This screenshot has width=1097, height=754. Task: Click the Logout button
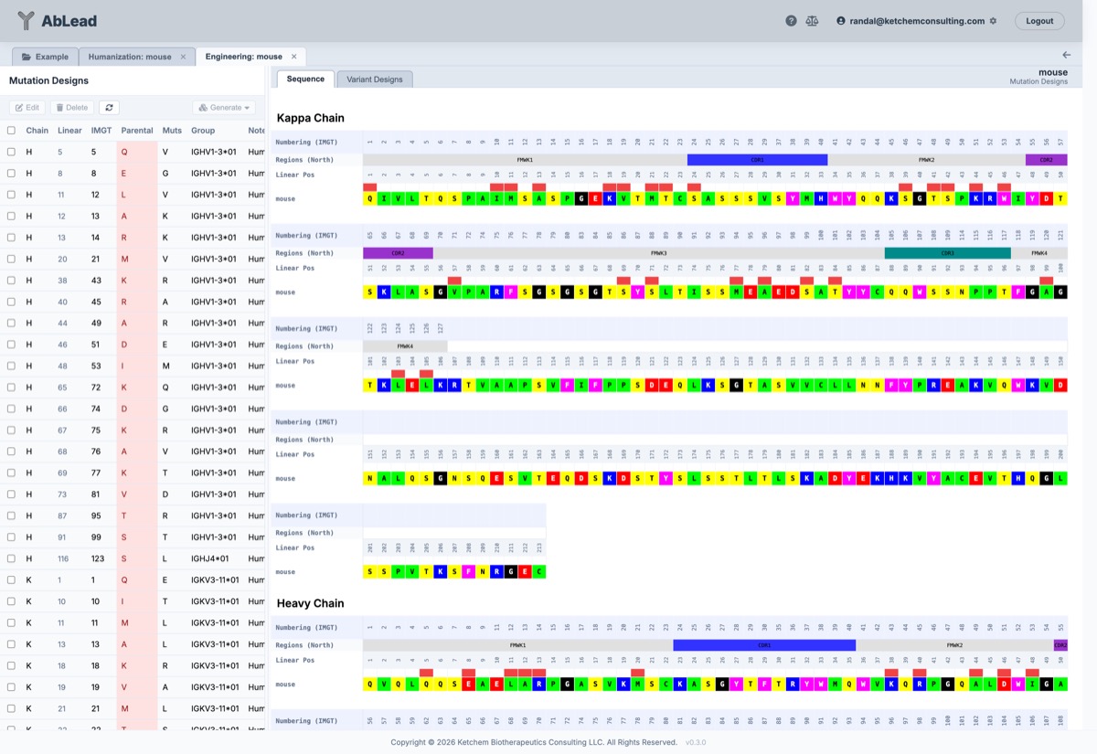click(x=1039, y=21)
